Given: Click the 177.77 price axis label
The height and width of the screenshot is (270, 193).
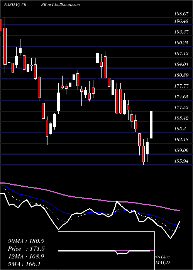Looking at the screenshot, I should [181, 86].
